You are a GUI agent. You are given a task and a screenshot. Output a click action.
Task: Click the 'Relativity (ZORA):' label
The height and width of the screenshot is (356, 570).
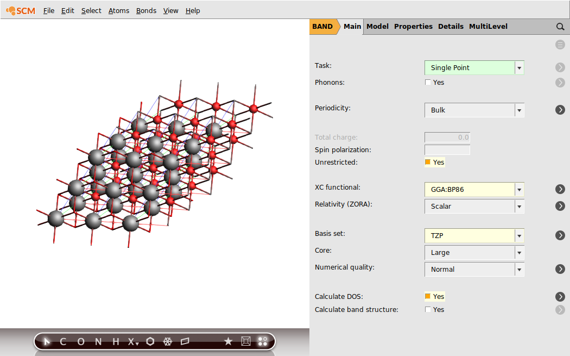(344, 204)
